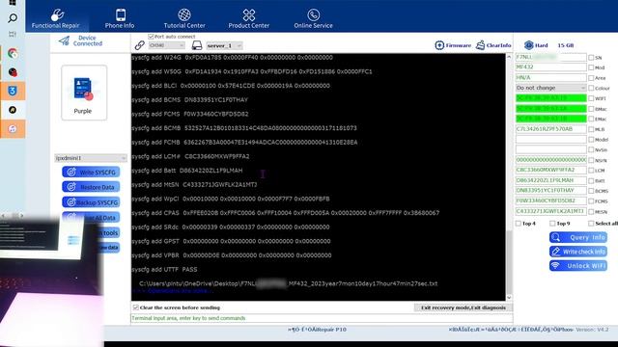Viewport: 618px width, 347px height.
Task: Check the LCM checkbox
Action: click(x=591, y=171)
